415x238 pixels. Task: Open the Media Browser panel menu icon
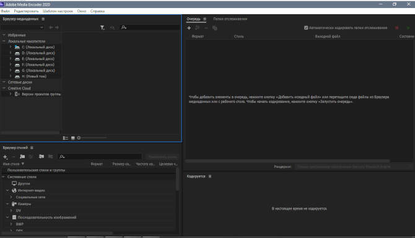click(43, 19)
